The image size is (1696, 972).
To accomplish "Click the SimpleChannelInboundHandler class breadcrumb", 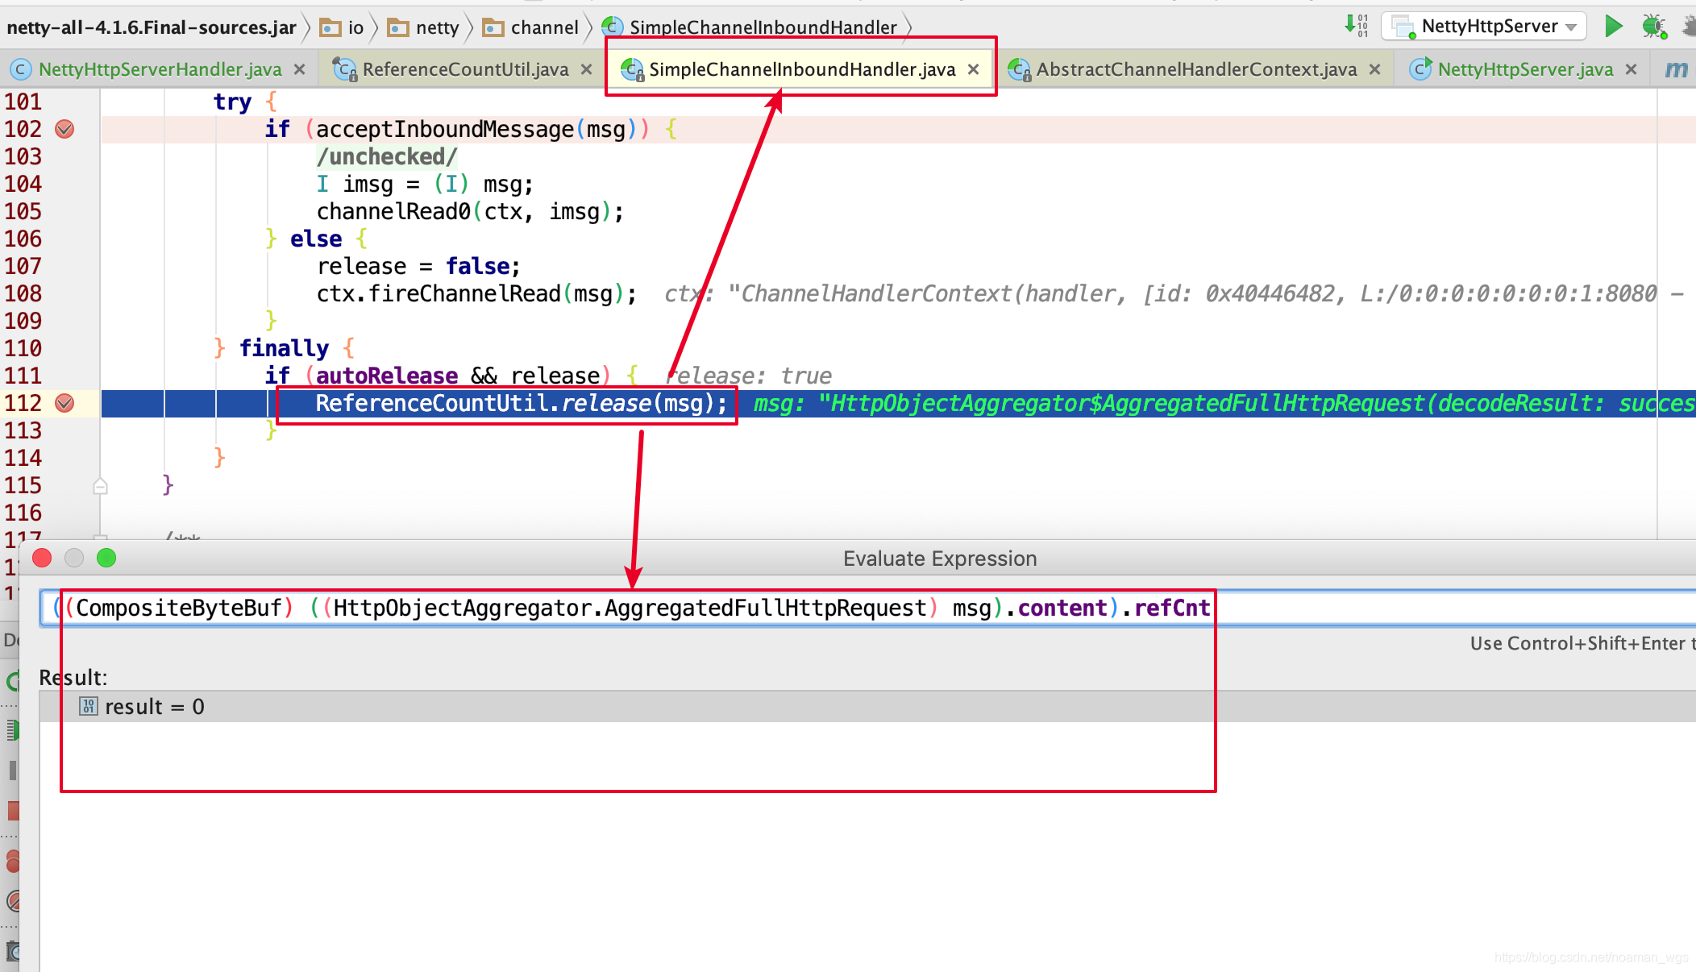I will (750, 27).
